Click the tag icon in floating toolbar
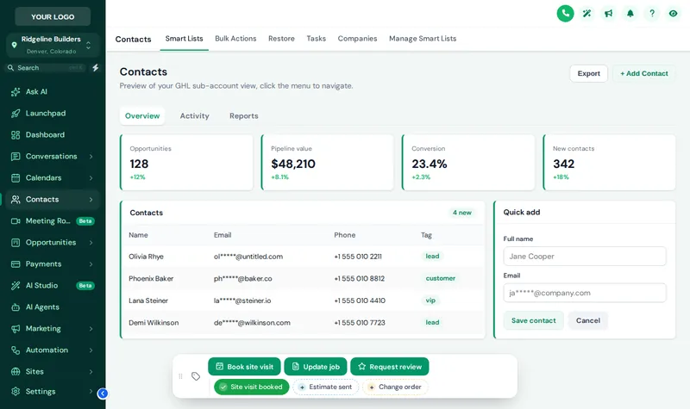Image resolution: width=690 pixels, height=409 pixels. pos(196,376)
